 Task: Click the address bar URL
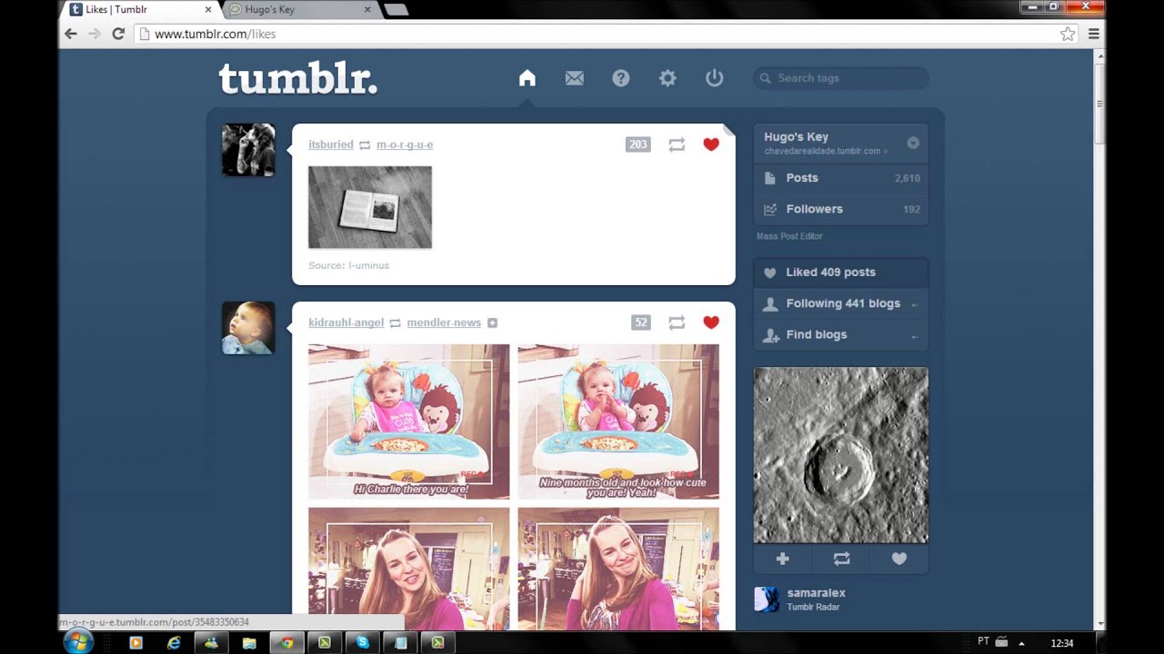(x=215, y=34)
